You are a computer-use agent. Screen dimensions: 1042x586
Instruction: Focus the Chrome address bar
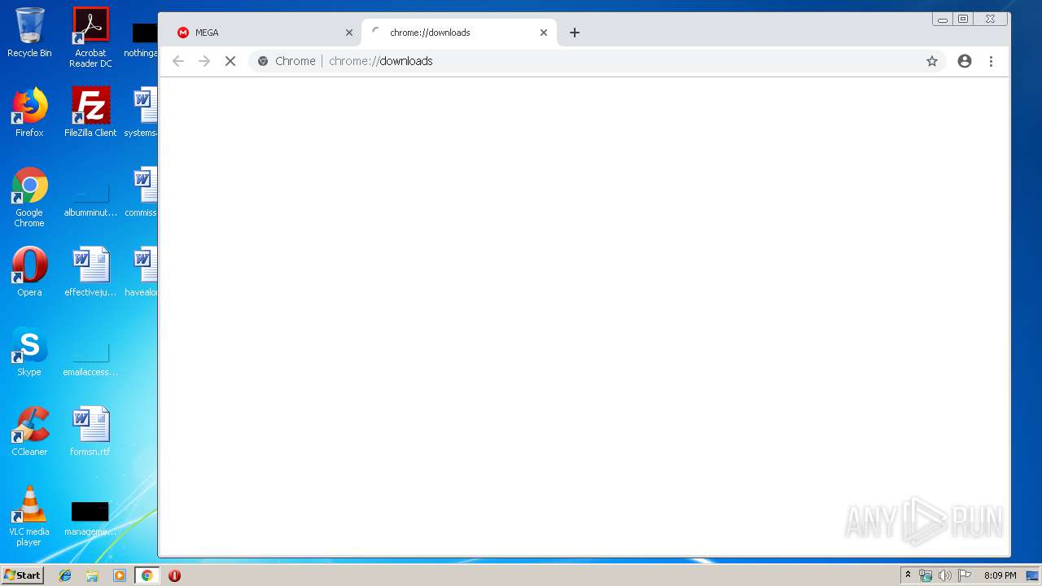[597, 61]
